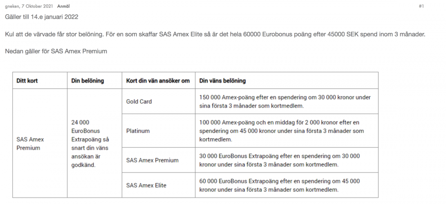446x204 pixels.
Task: Select the 100 000 Amex-poäng reward description
Action: 282,130
